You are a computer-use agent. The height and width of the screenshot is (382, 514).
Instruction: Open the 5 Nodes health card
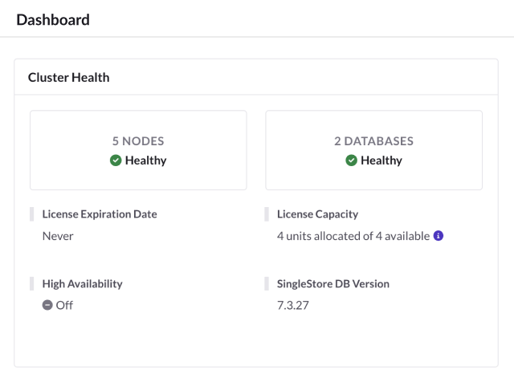point(138,150)
